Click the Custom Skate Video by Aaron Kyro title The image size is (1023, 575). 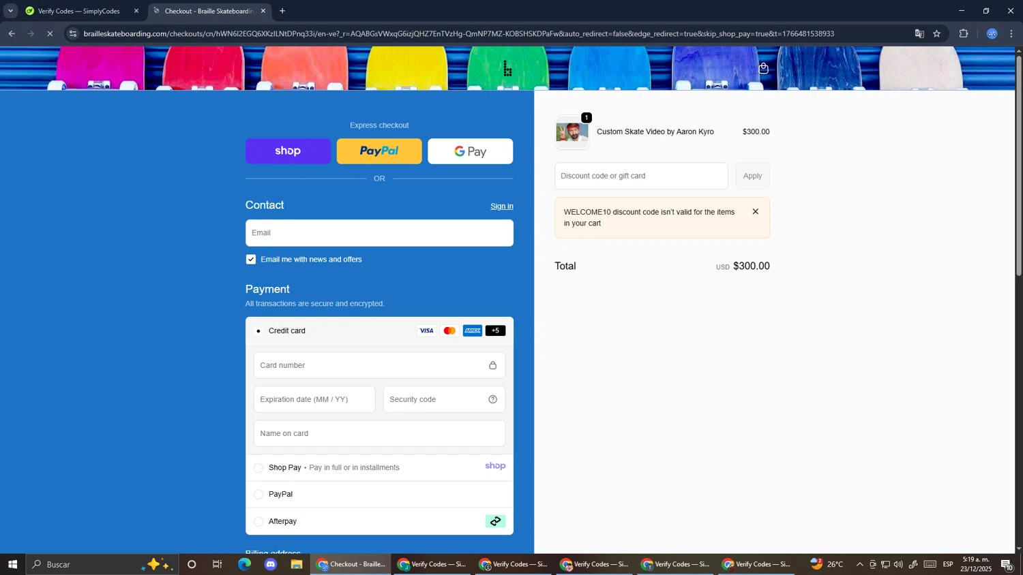655,132
